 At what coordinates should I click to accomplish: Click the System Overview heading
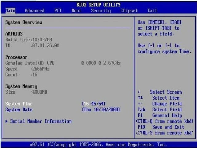[x=24, y=22]
